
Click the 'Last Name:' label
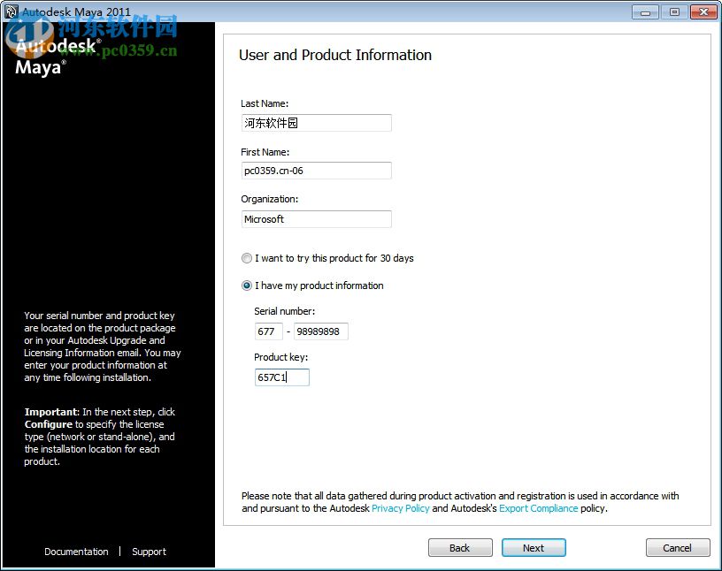pos(265,103)
